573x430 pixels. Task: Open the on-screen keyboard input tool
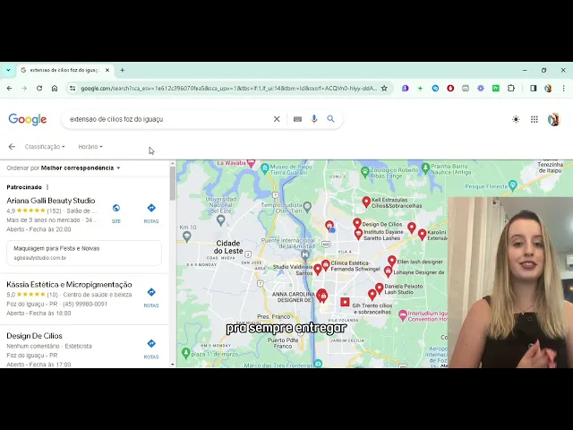click(297, 119)
